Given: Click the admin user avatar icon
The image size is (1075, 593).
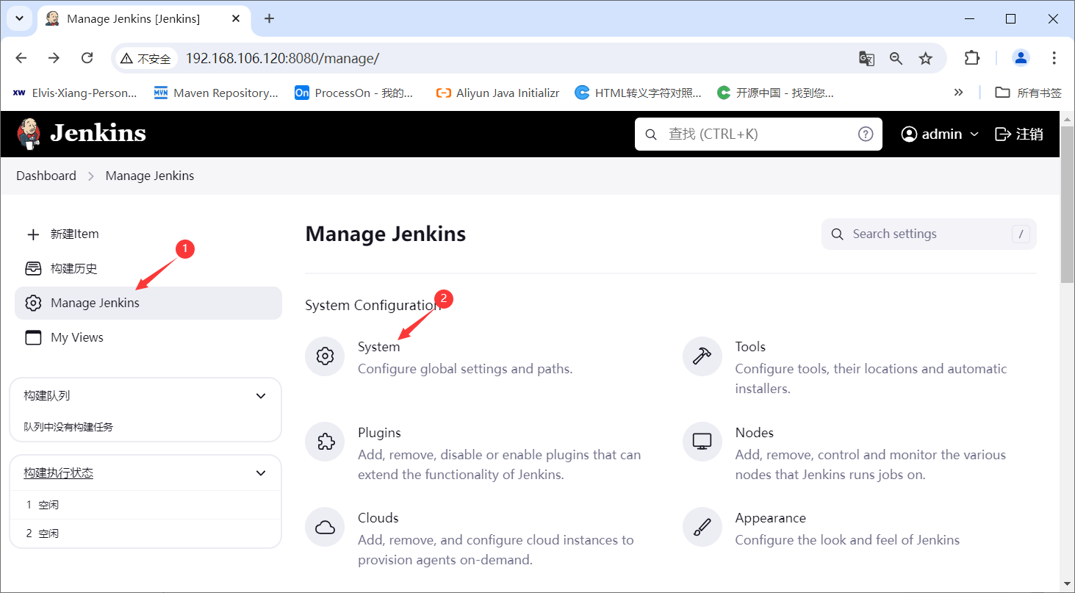Looking at the screenshot, I should click(909, 134).
